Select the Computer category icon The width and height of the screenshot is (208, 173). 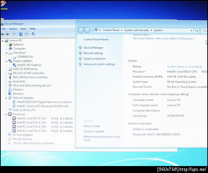coord(10,49)
